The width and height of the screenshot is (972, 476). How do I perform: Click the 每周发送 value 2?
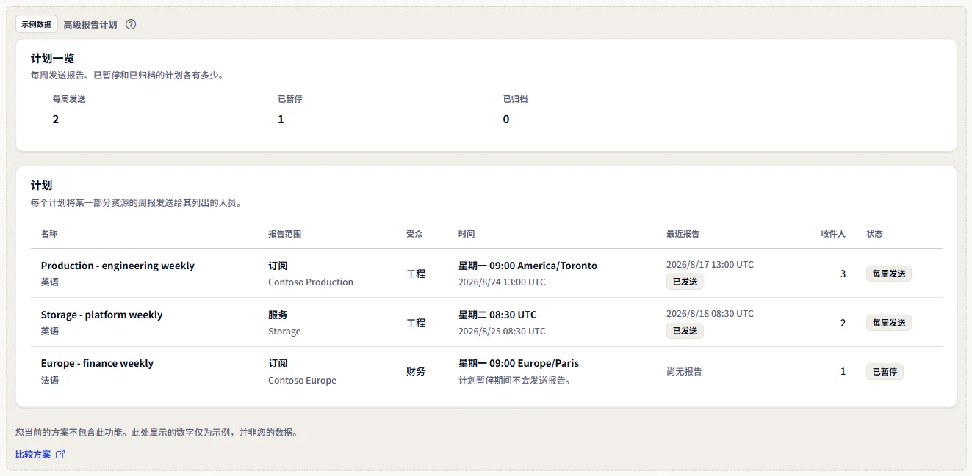[56, 120]
